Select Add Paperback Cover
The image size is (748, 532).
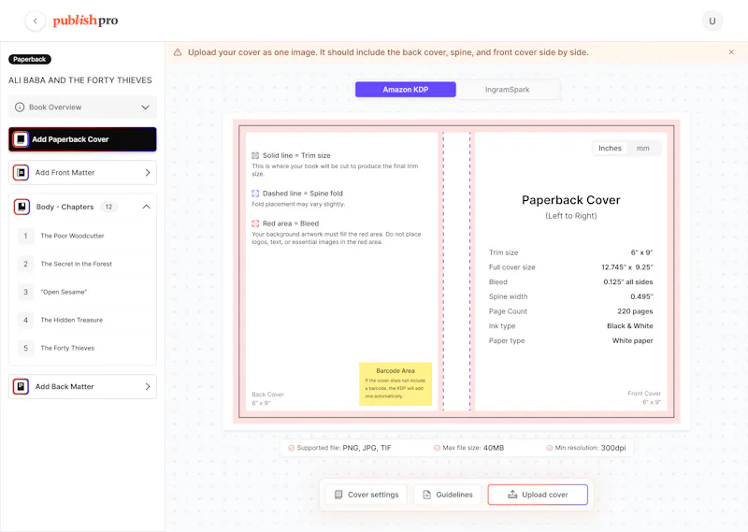pos(82,139)
